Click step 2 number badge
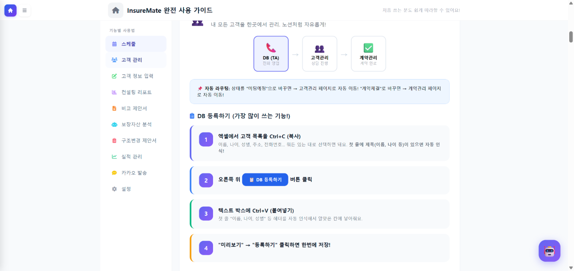This screenshot has width=574, height=271. point(206,180)
